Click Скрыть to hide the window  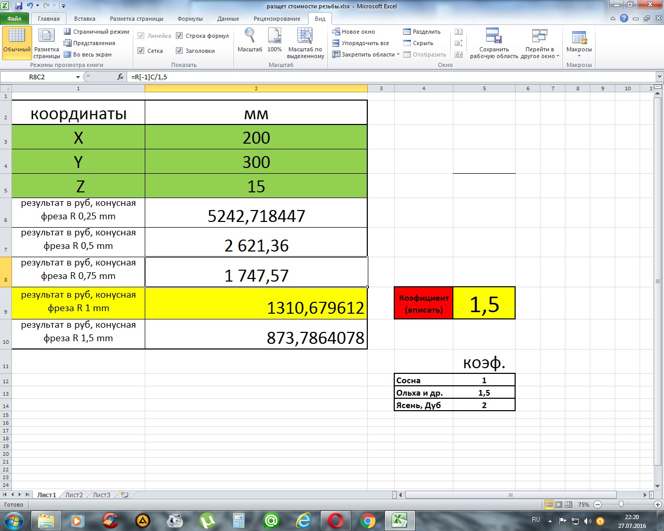418,43
